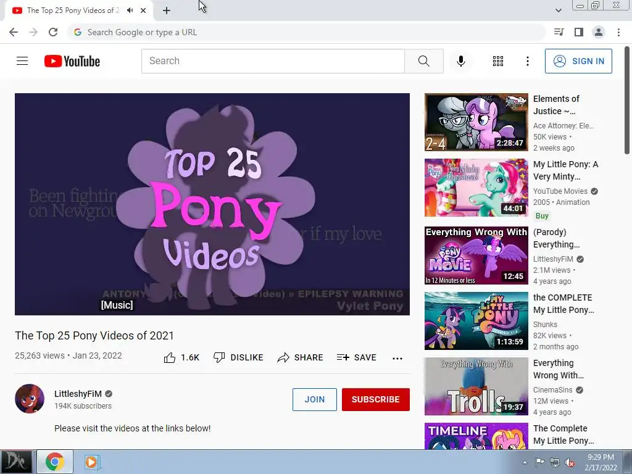Open the COMPLETE My Little Pony thumbnail
632x474 pixels.
476,321
